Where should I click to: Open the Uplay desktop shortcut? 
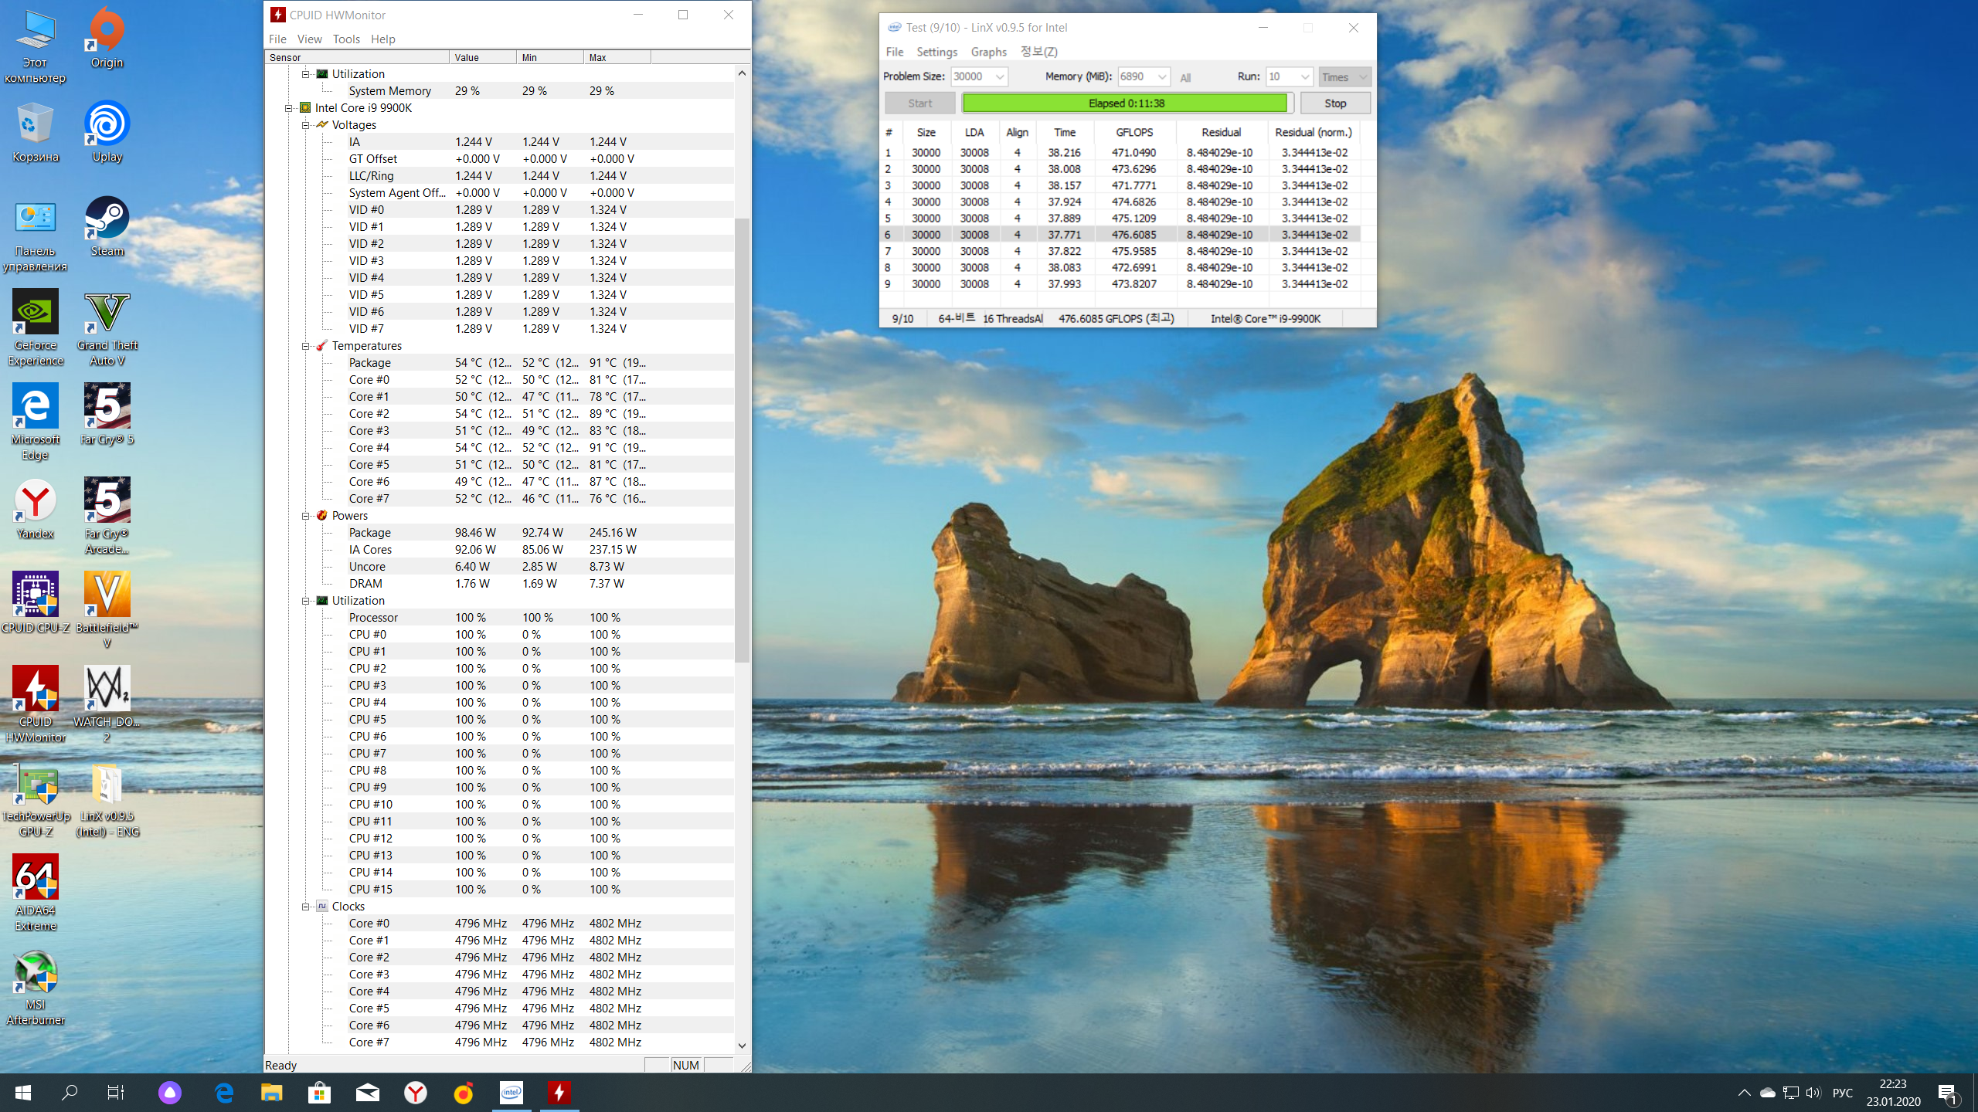click(107, 125)
